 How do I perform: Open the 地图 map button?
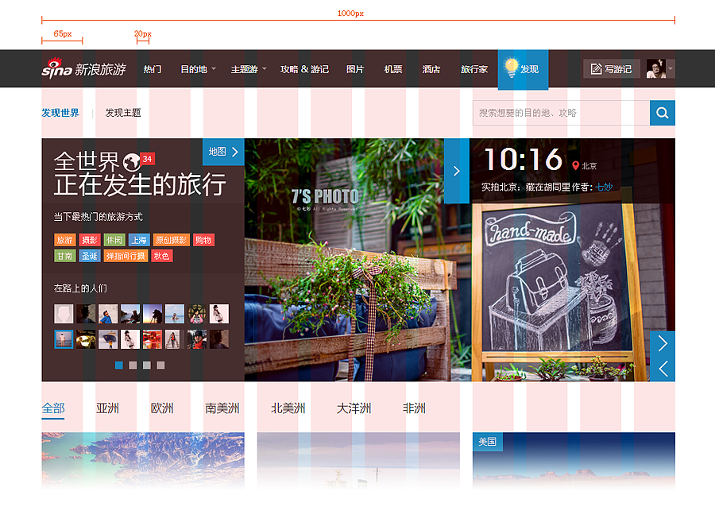tap(223, 152)
